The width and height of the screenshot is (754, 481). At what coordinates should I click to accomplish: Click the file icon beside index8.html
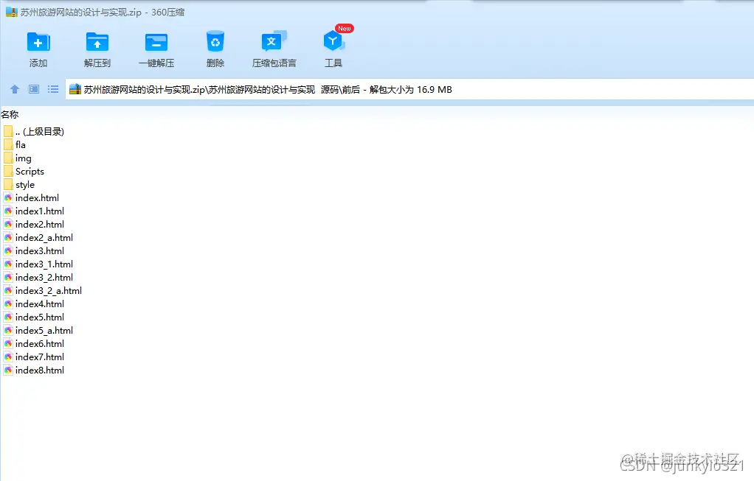point(8,370)
